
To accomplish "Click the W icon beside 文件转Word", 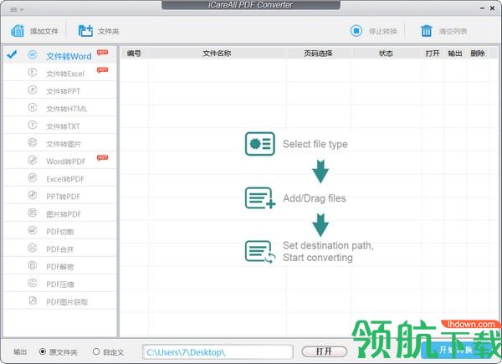I will tap(33, 54).
